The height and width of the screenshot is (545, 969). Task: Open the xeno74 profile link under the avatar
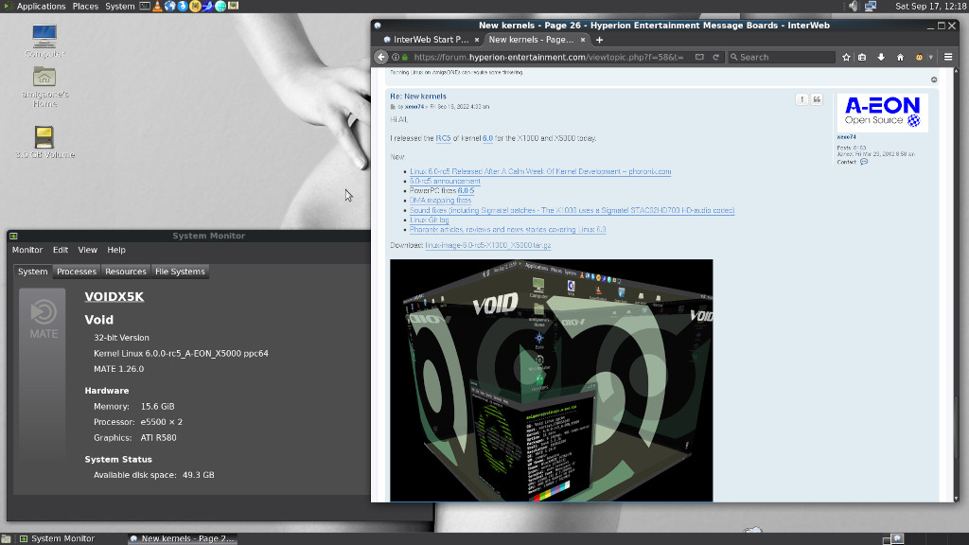(846, 137)
